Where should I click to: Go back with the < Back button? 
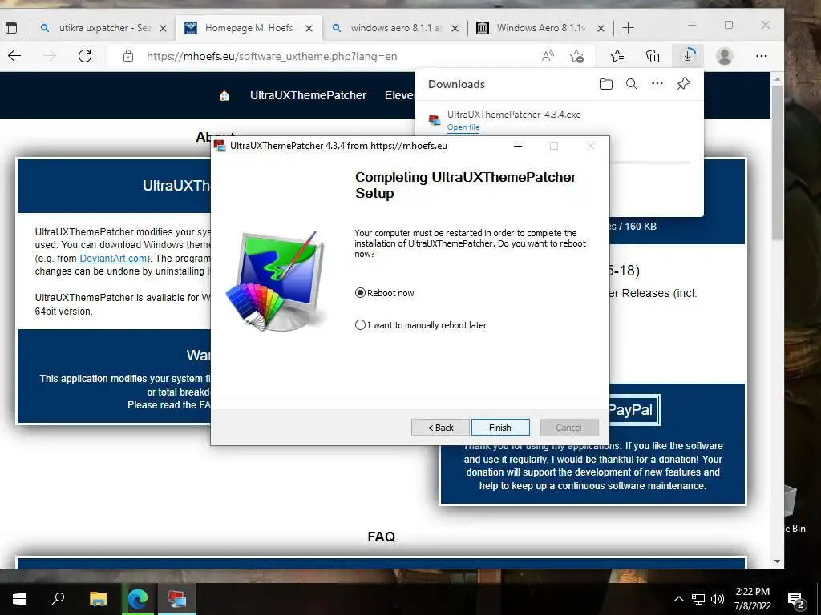pos(440,428)
